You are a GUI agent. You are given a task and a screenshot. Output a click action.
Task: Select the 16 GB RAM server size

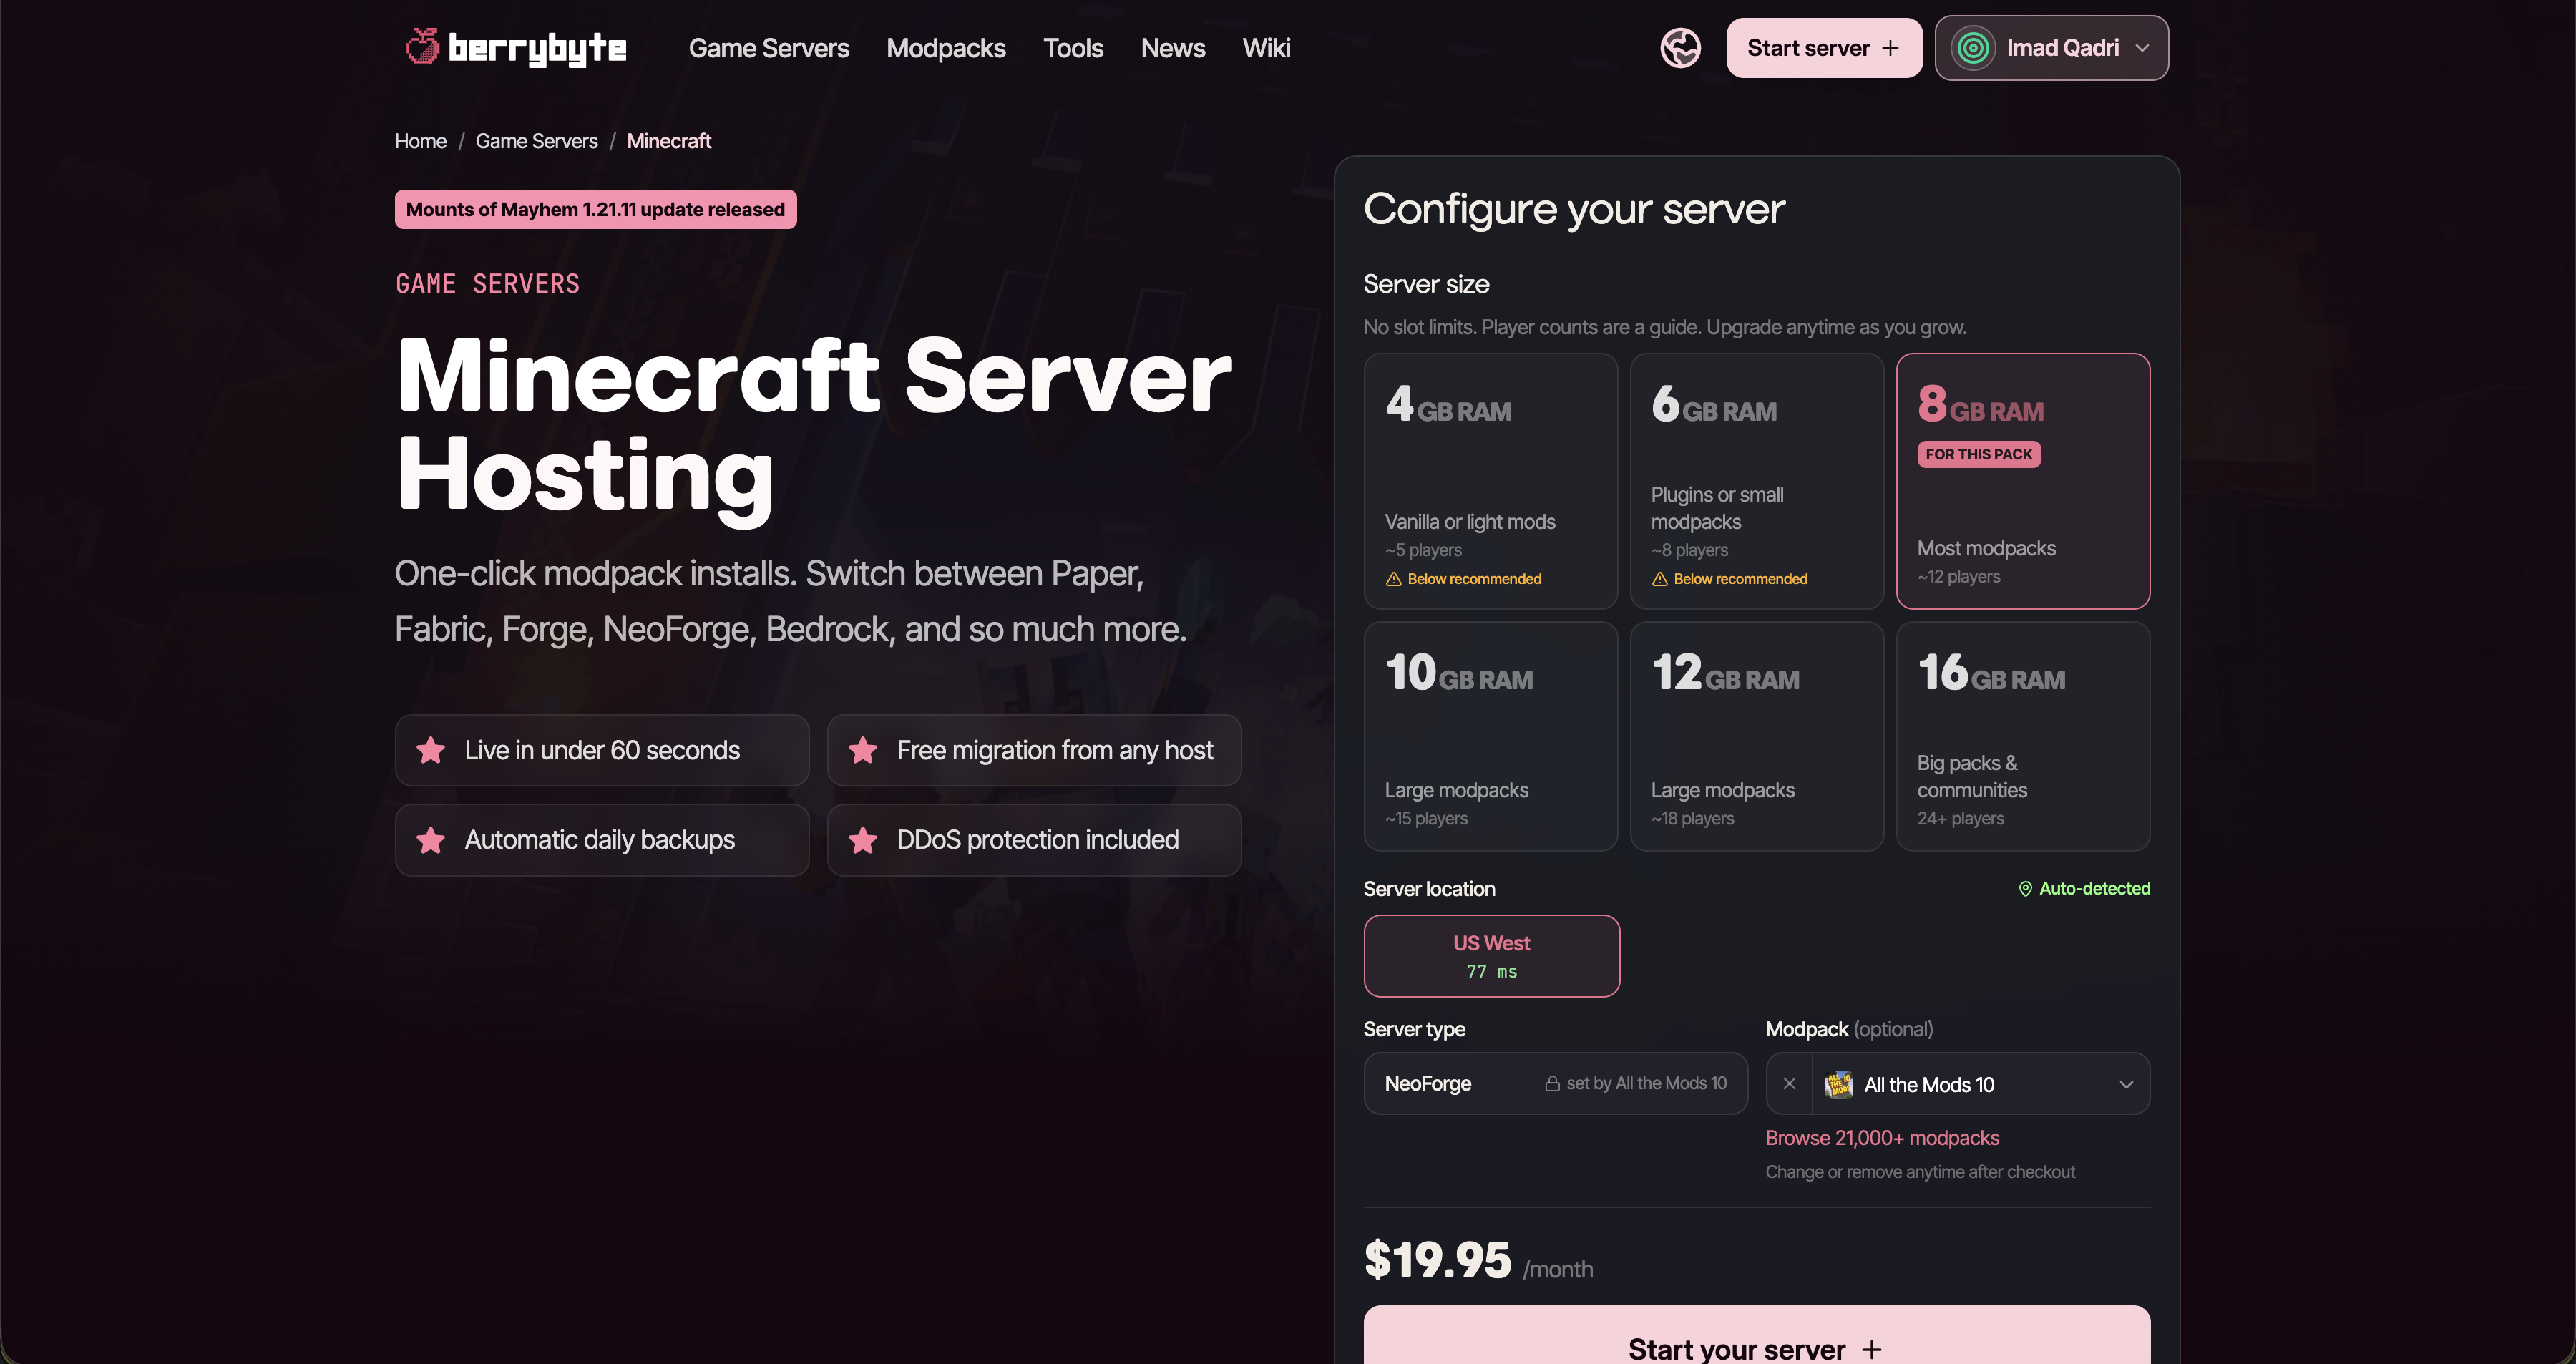(2022, 737)
